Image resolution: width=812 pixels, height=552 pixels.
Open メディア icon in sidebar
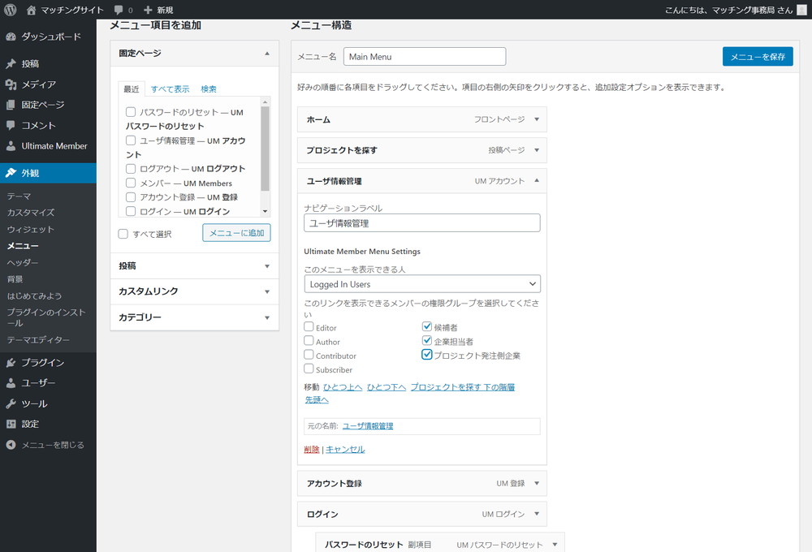click(x=11, y=84)
